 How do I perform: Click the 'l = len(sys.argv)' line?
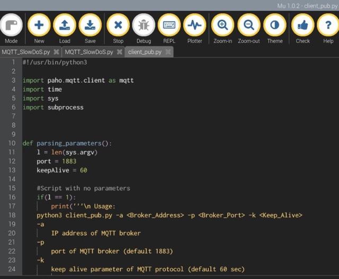pyautogui.click(x=67, y=152)
